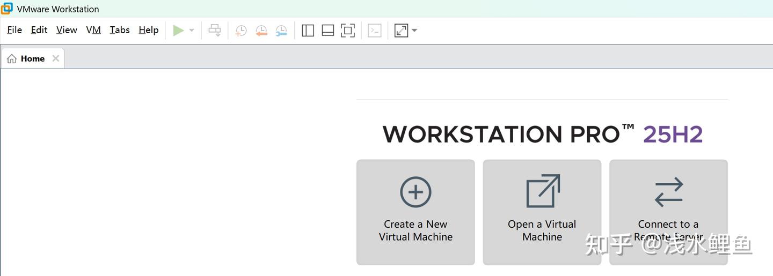773x276 pixels.
Task: Click the stretch guest display icon
Action: (401, 31)
